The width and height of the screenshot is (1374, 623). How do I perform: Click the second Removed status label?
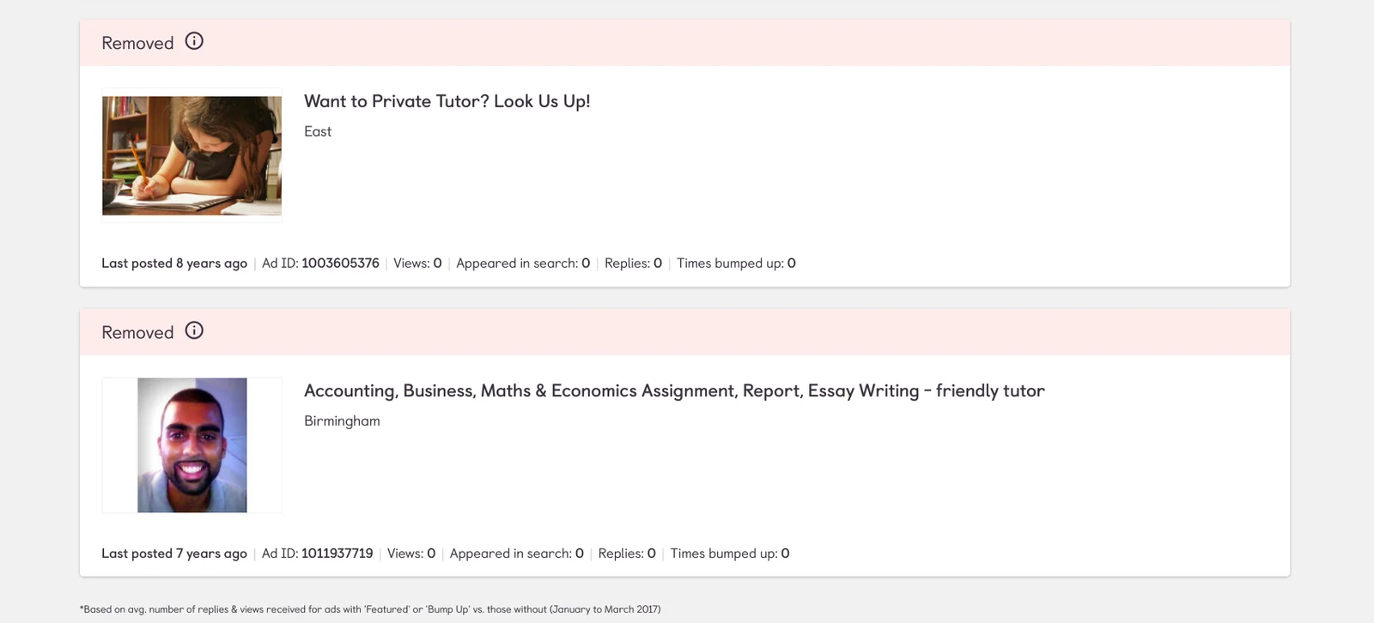click(x=137, y=332)
